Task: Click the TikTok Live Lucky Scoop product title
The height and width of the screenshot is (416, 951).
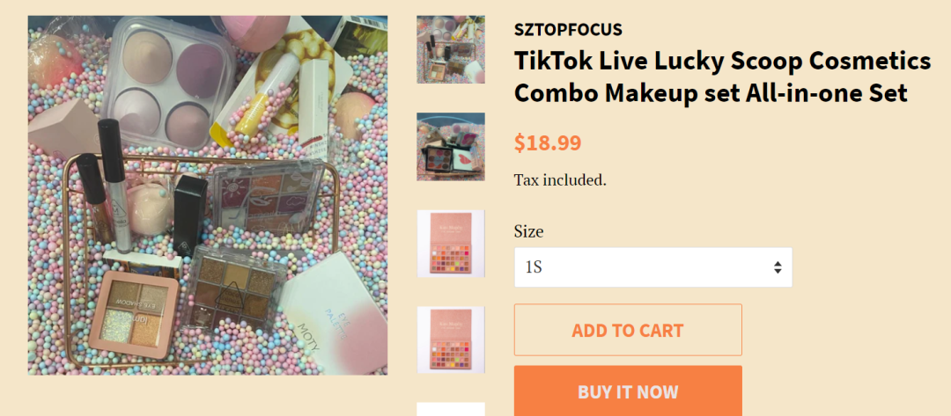Action: point(722,77)
